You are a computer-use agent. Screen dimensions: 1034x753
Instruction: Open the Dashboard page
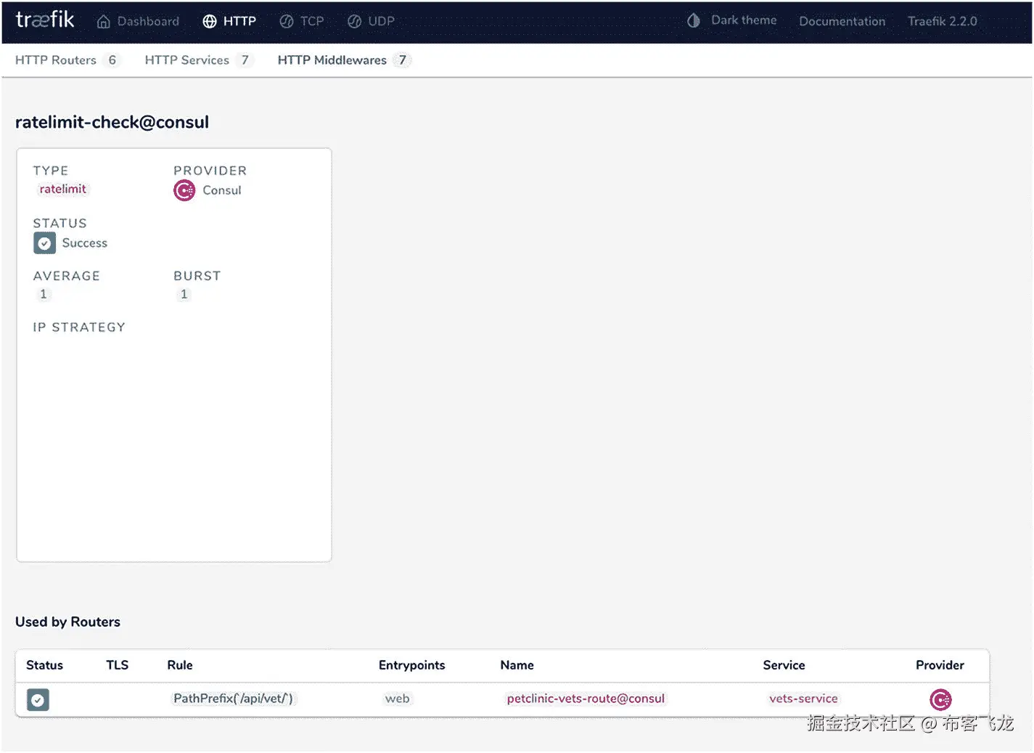138,22
